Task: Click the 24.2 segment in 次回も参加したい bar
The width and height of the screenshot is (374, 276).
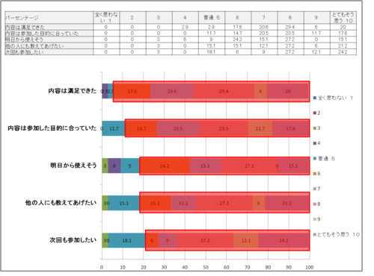Action: pos(283,240)
